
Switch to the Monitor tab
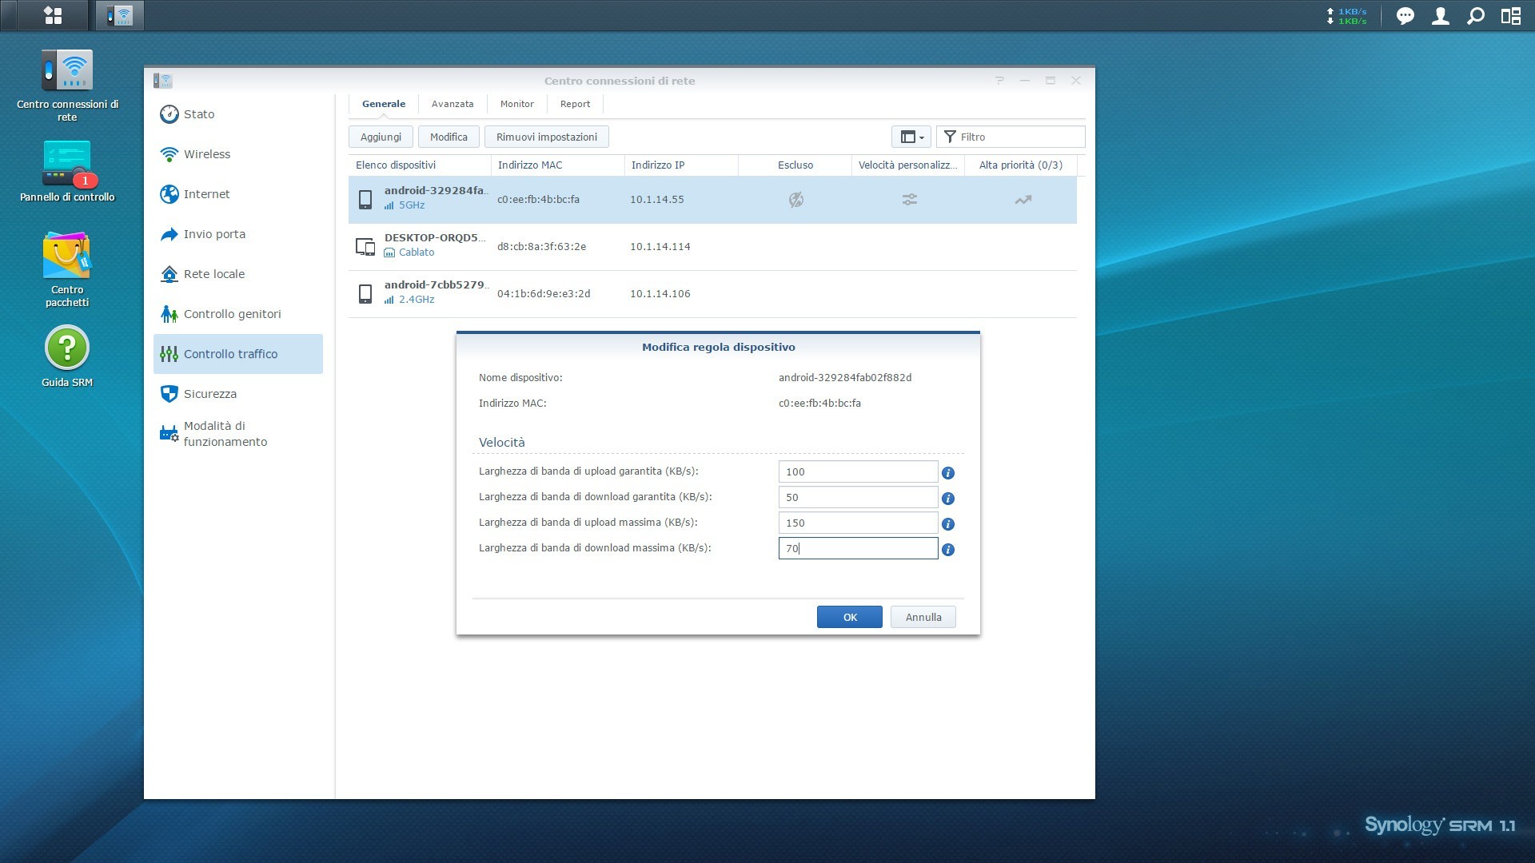coord(516,104)
